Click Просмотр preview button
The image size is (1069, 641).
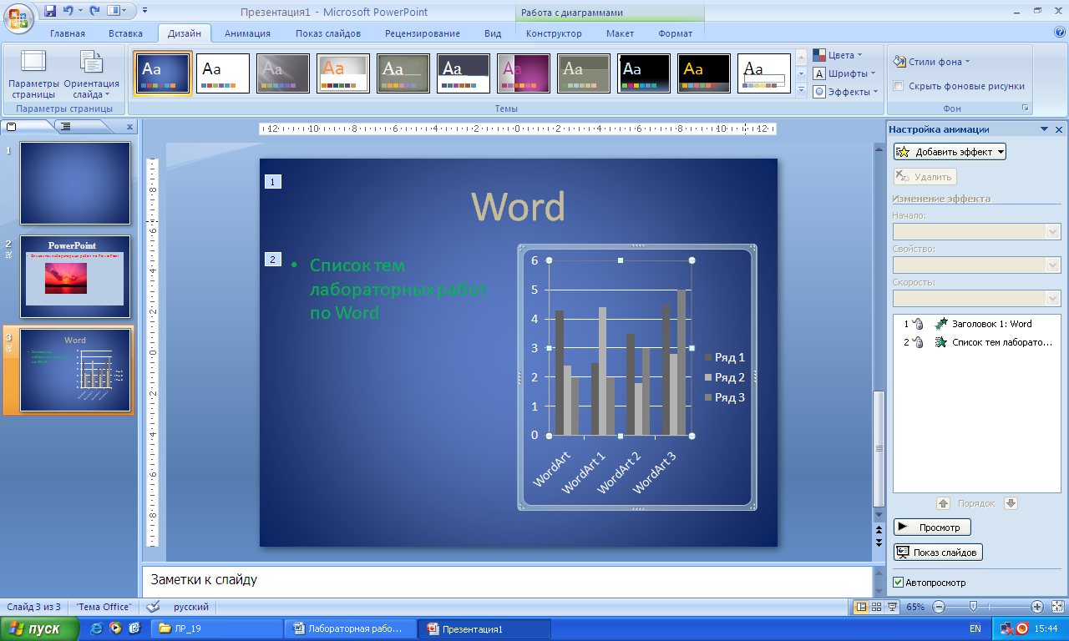click(x=932, y=527)
